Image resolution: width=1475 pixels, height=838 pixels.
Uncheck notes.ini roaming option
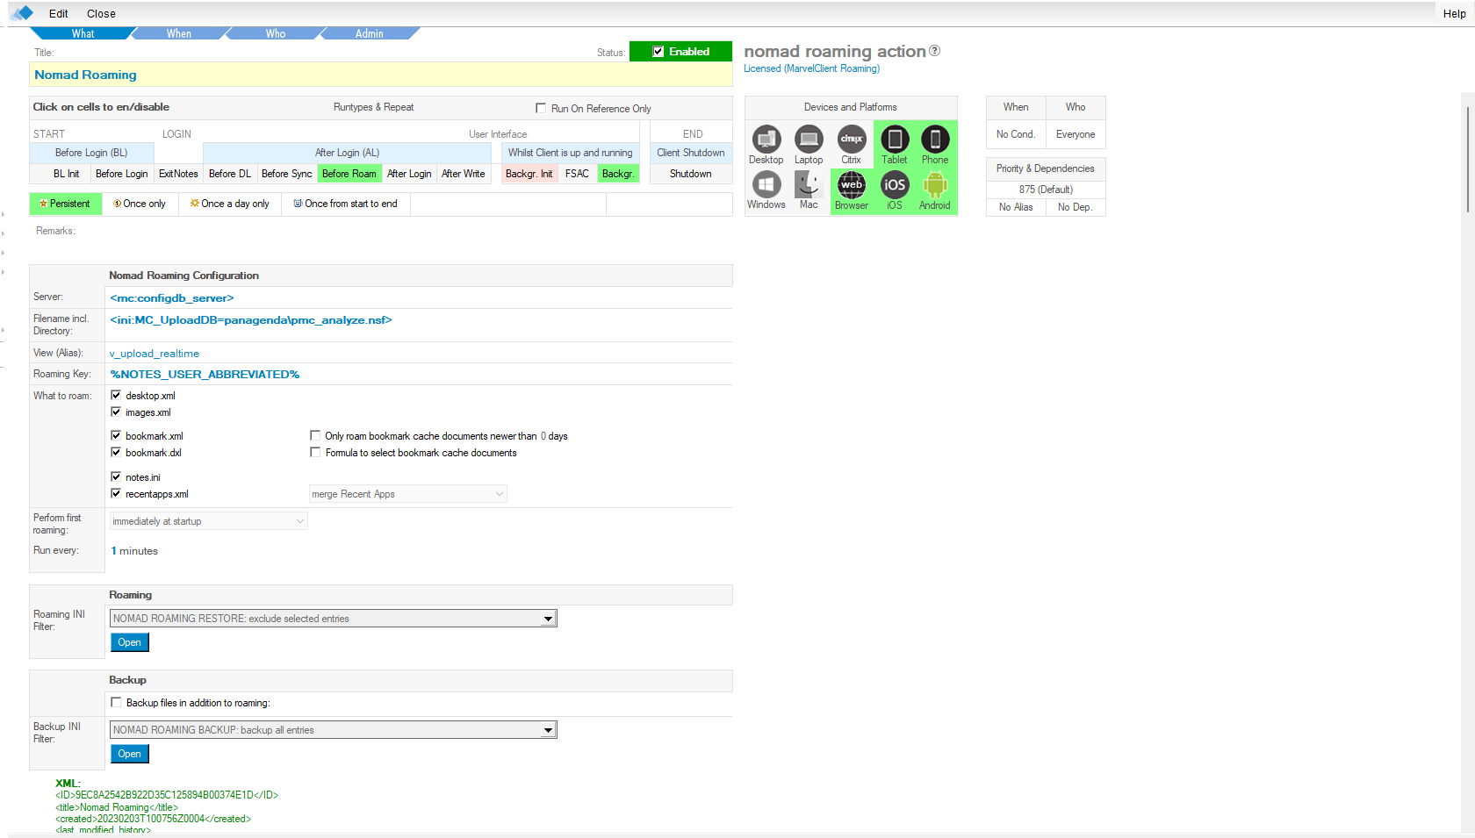(116, 476)
